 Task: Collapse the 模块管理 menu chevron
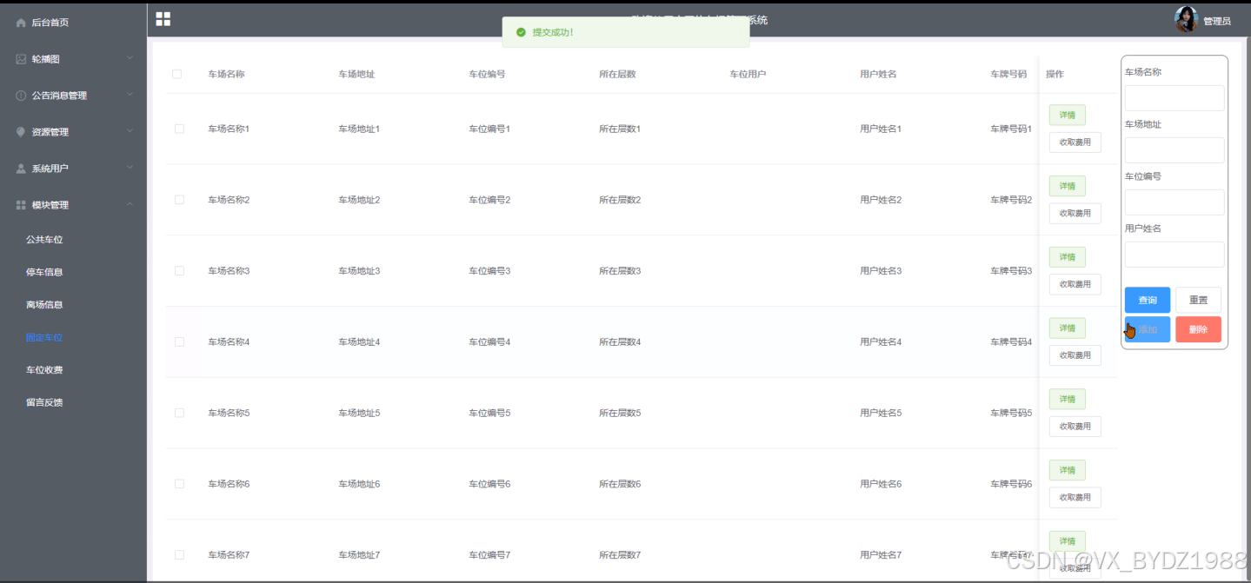pos(130,205)
